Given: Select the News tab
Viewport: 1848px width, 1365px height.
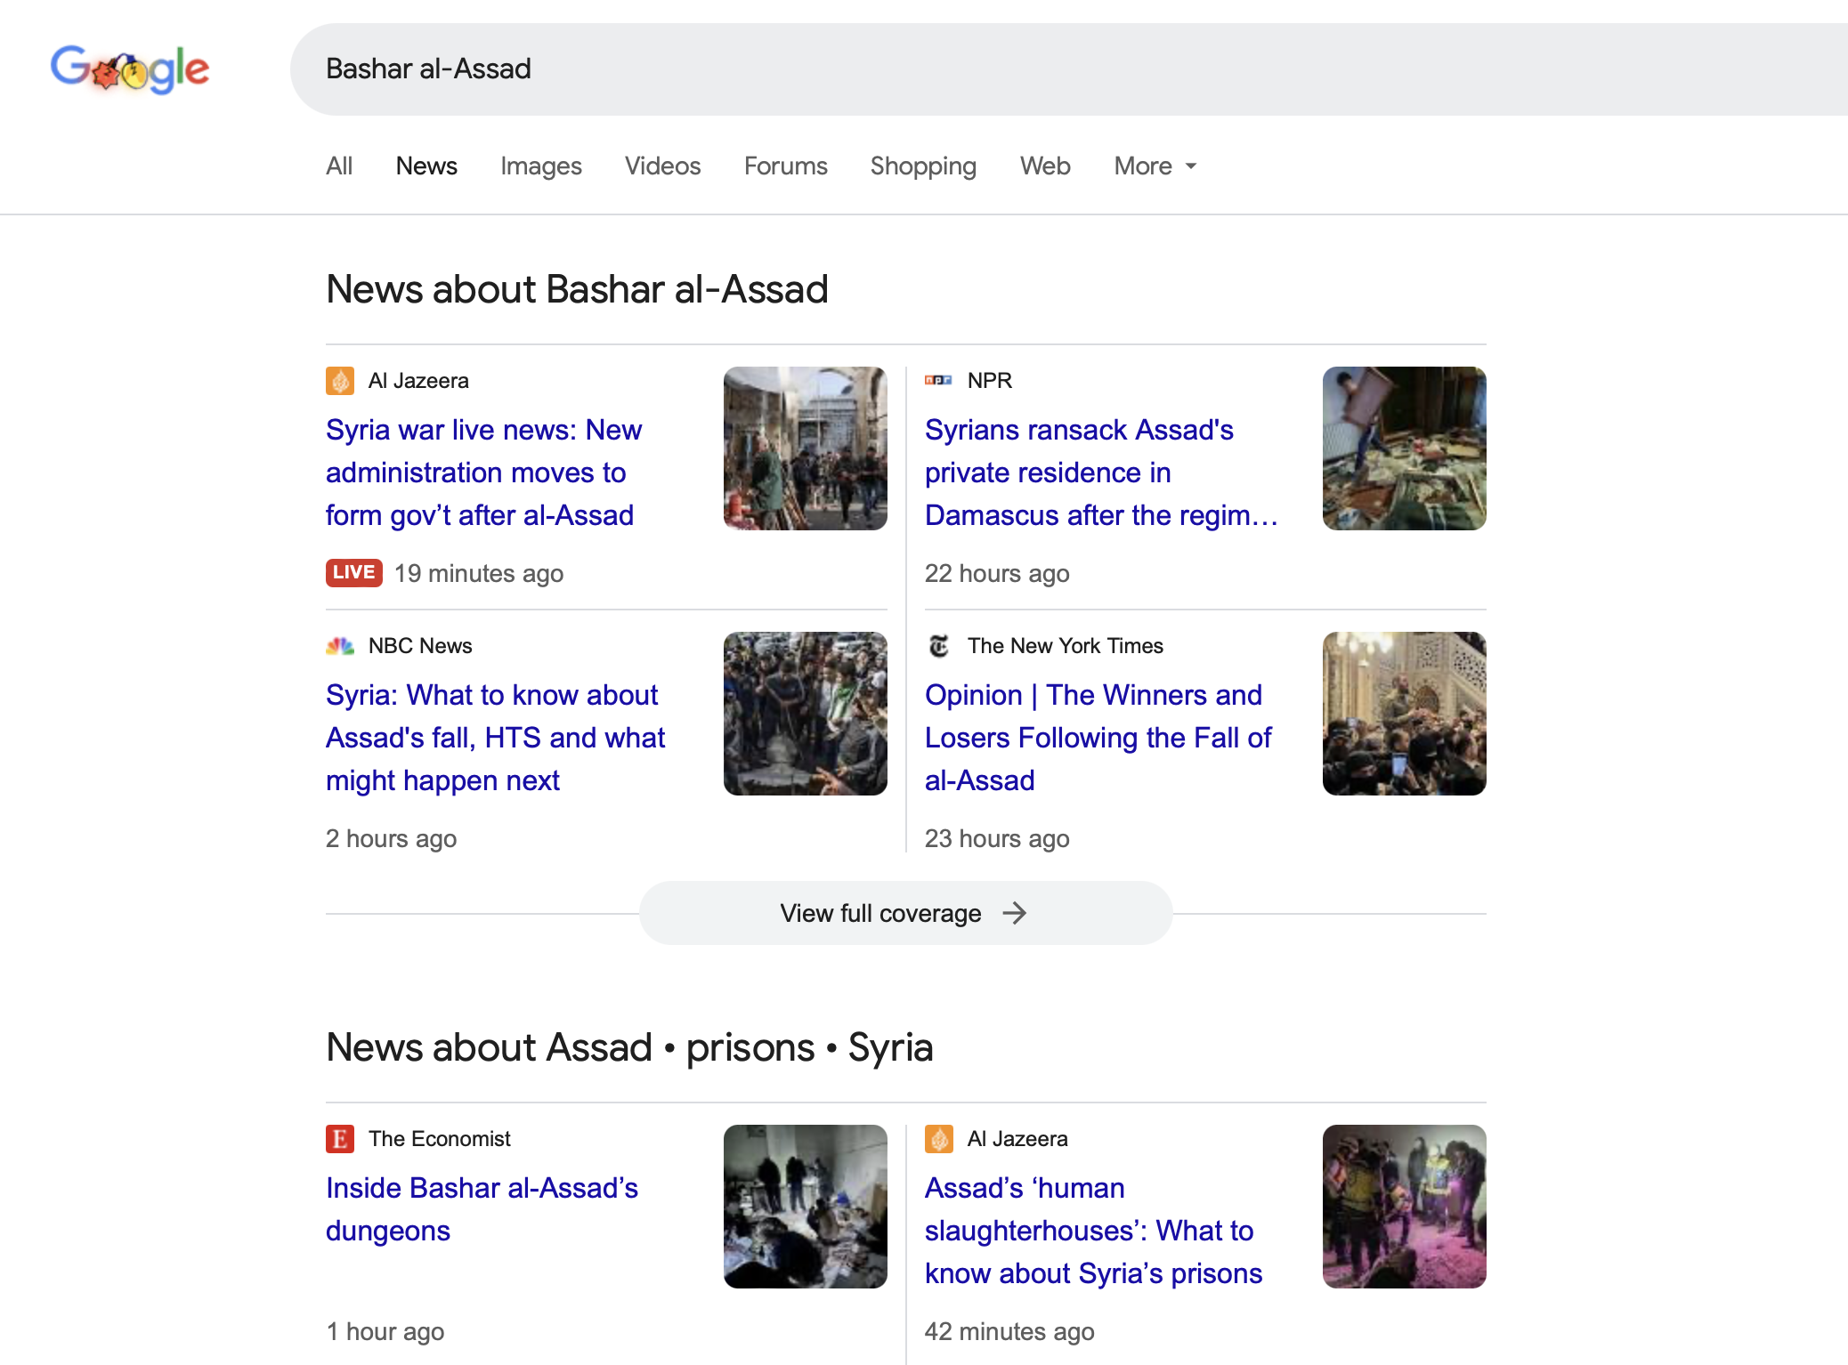Looking at the screenshot, I should point(426,166).
